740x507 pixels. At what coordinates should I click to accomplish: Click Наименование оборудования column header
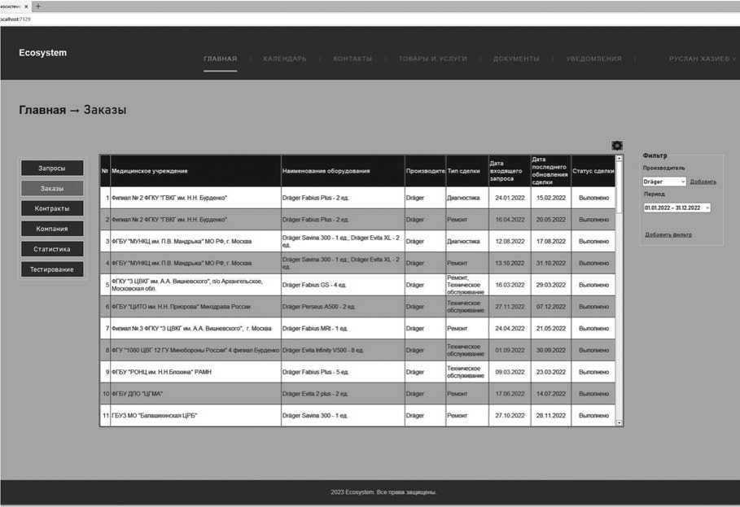pos(343,171)
